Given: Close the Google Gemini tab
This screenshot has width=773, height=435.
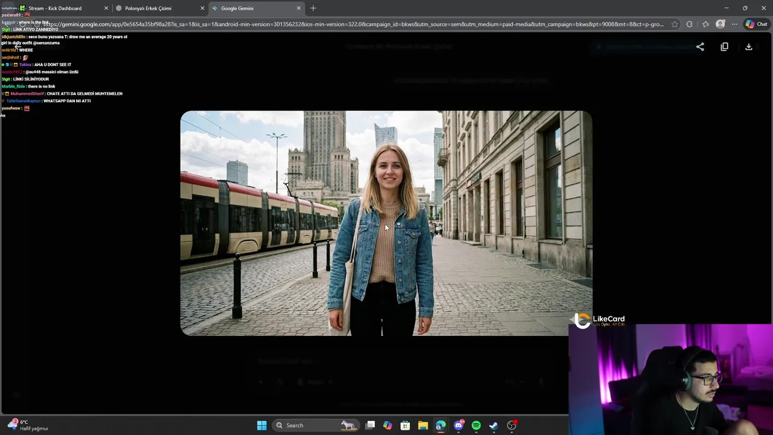Looking at the screenshot, I should 298,8.
